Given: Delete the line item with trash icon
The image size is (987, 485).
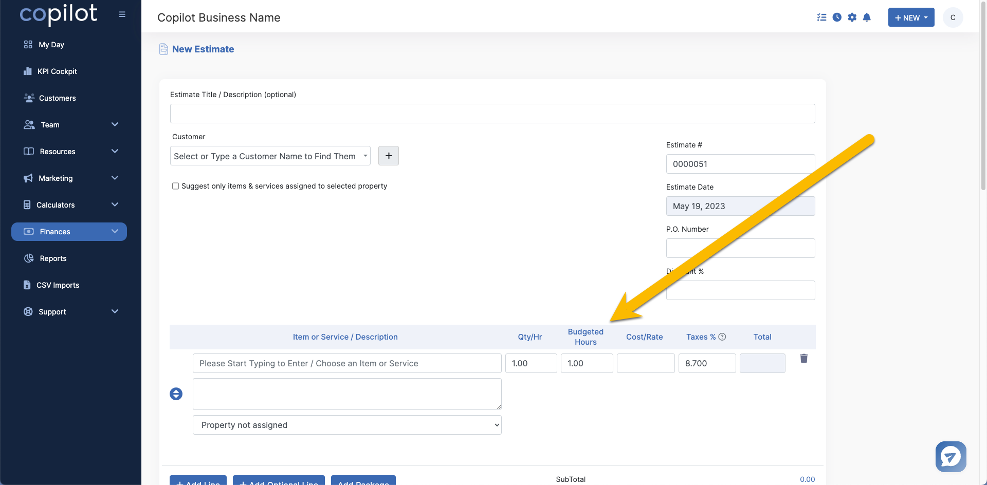Looking at the screenshot, I should [x=804, y=359].
